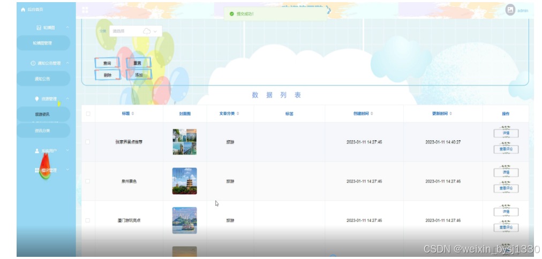This screenshot has height=259, width=542.
Task: Open 详情 for 张家界景点推荐
Action: [x=506, y=133]
